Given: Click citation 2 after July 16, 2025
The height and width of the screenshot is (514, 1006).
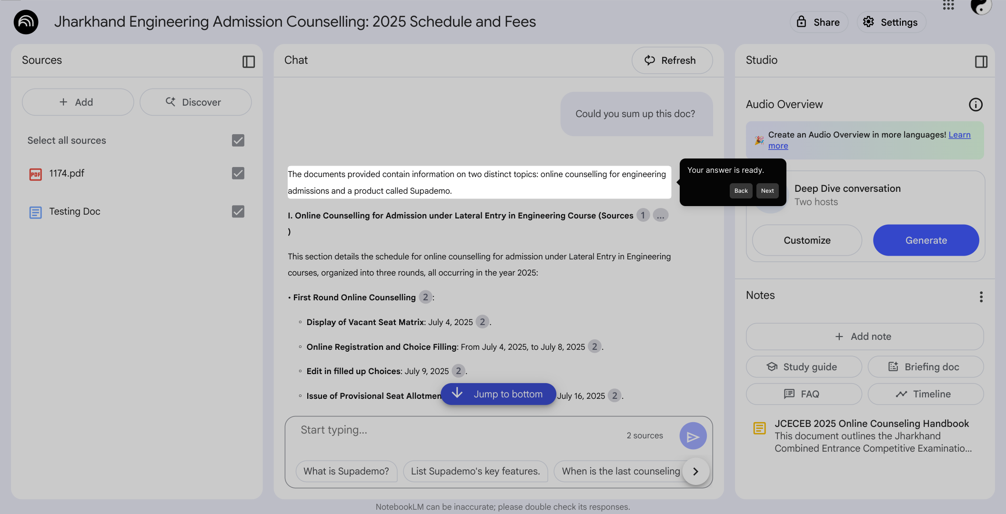Looking at the screenshot, I should click(x=615, y=396).
